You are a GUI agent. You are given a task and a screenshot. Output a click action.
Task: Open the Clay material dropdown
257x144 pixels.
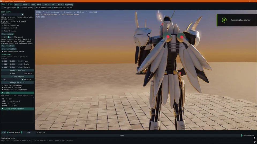(12, 79)
